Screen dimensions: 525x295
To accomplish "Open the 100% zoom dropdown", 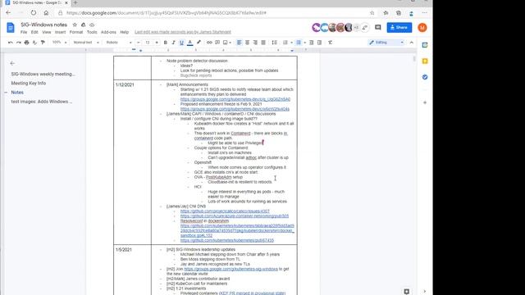I will 59,43.
